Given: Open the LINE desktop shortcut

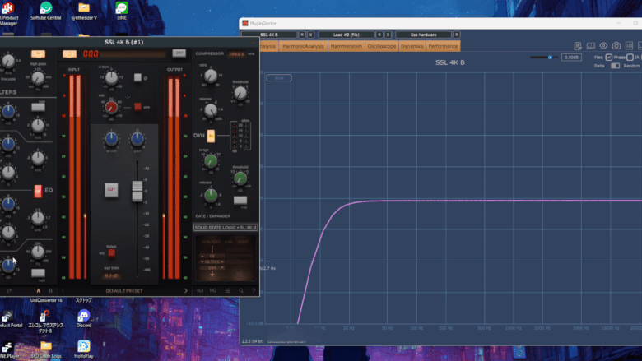Looking at the screenshot, I should [x=122, y=10].
